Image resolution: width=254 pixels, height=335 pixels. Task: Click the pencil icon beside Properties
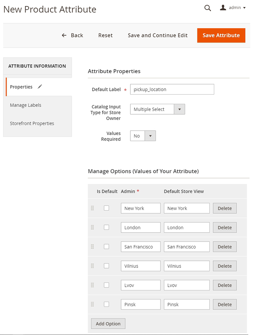[x=40, y=86]
